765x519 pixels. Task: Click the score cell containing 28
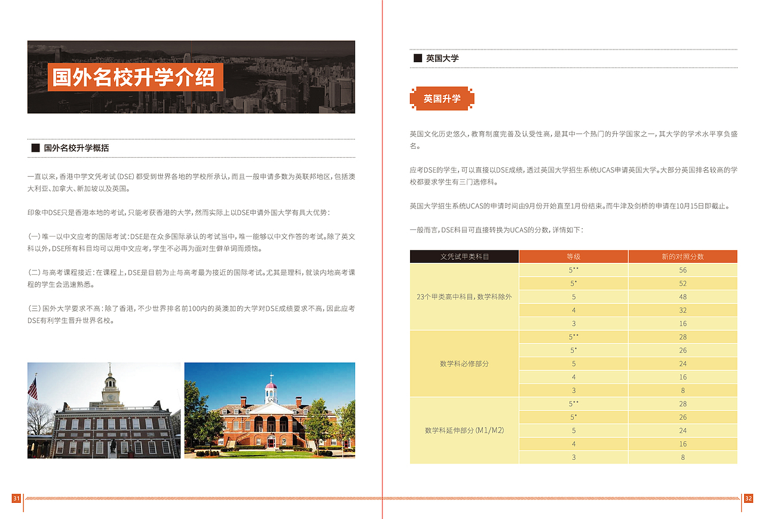(682, 337)
